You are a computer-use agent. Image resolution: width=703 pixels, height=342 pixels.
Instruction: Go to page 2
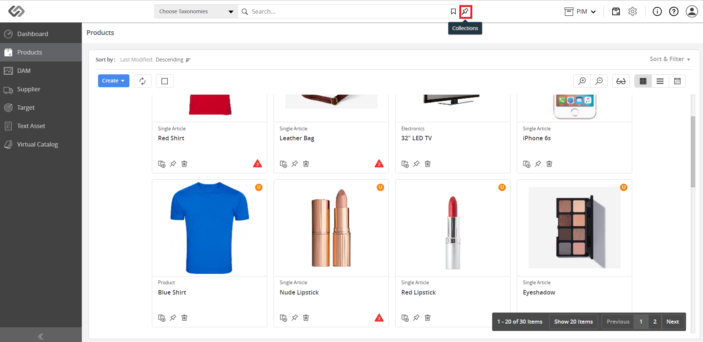click(x=655, y=322)
